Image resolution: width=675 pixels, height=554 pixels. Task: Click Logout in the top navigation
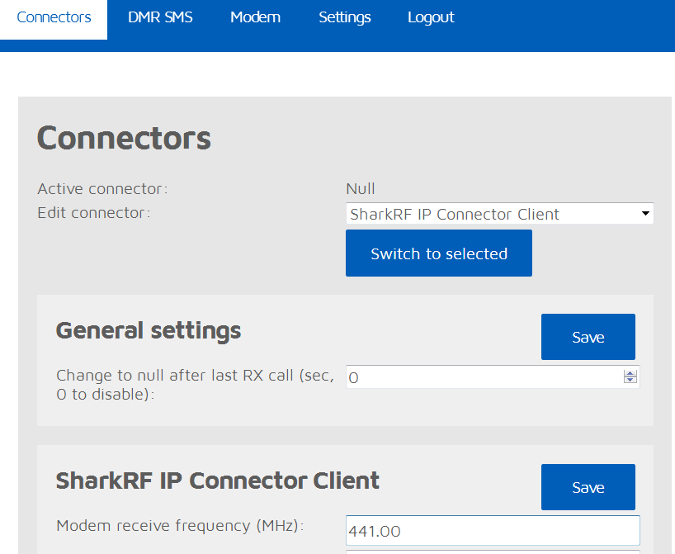click(x=431, y=17)
